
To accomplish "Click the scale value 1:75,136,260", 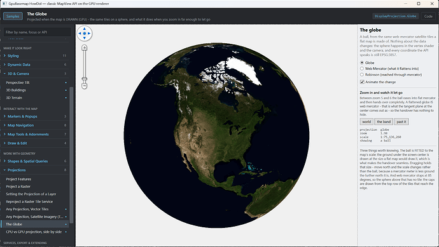I will click(x=391, y=137).
